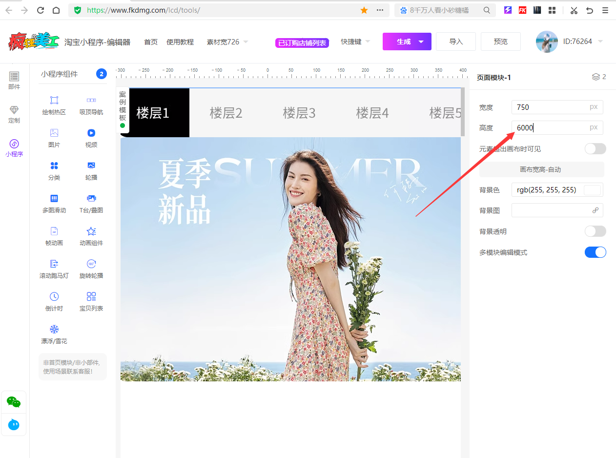Select the 楼层4 navigation tab
Image resolution: width=616 pixels, height=458 pixels.
pyautogui.click(x=372, y=113)
